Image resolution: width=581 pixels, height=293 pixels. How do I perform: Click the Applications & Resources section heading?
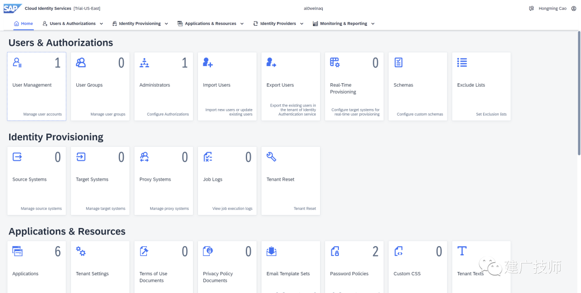pyautogui.click(x=67, y=232)
